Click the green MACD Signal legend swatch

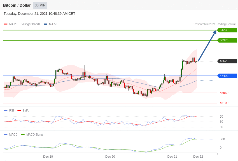(x=23, y=135)
